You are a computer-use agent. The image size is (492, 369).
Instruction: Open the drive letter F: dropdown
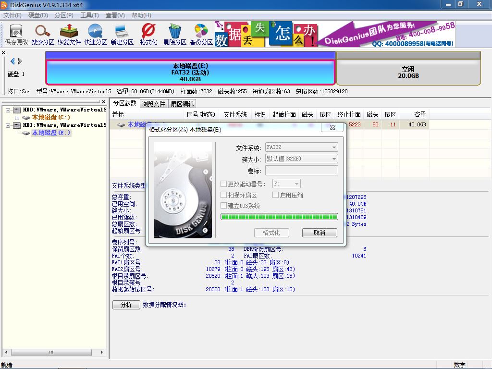point(286,184)
